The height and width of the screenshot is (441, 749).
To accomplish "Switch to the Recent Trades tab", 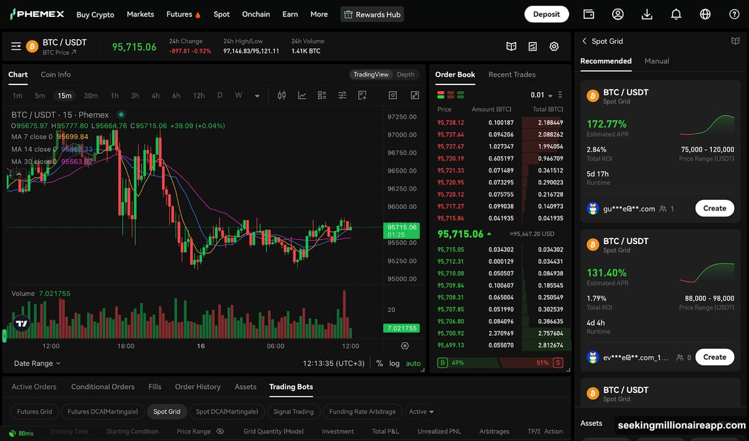I will click(512, 74).
